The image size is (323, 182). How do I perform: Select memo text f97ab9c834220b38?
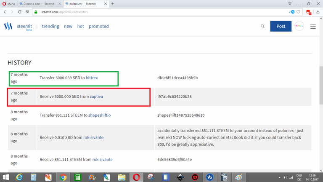[x=175, y=96]
